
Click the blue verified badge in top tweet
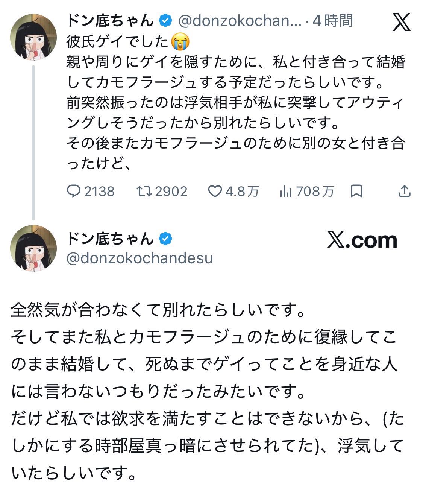point(165,21)
